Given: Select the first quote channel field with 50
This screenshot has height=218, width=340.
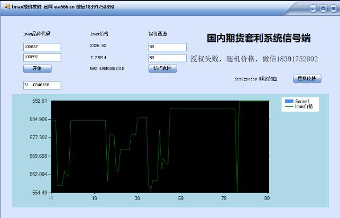Looking at the screenshot, I should click(x=168, y=47).
